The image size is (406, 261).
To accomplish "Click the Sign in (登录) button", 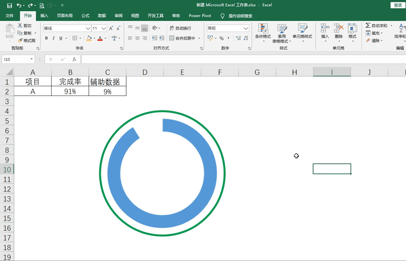I will 398,5.
